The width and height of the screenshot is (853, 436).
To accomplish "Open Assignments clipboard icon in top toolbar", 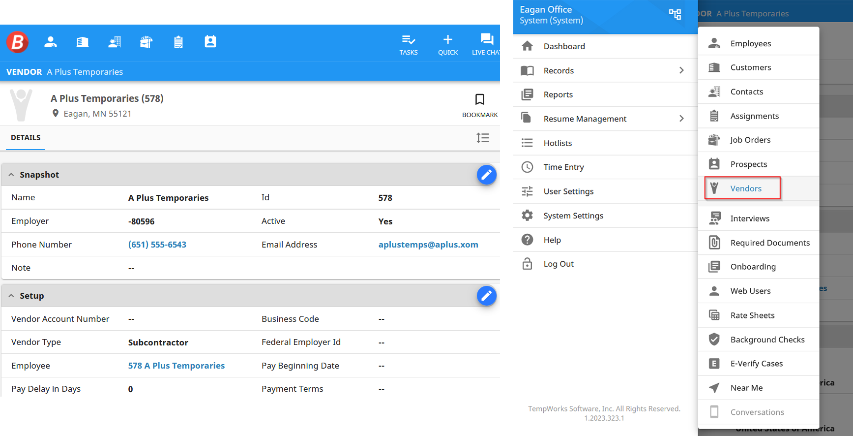I will [178, 42].
